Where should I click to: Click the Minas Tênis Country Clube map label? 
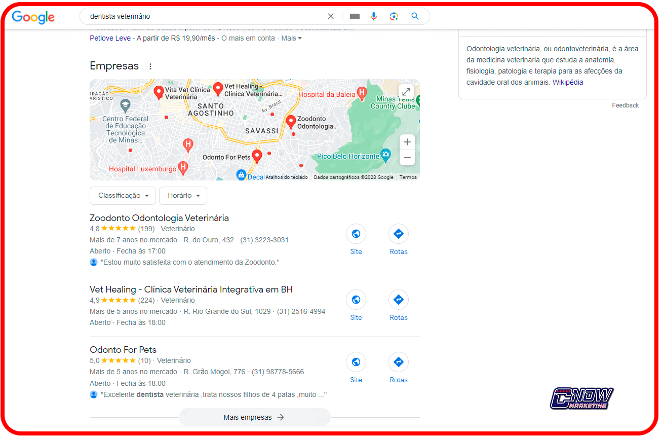[393, 102]
